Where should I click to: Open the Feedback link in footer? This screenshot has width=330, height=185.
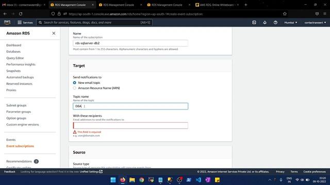10,172
